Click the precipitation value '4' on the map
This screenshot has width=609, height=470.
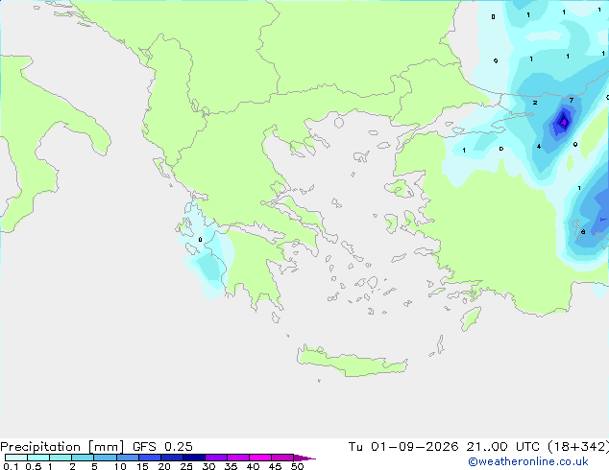pos(539,146)
